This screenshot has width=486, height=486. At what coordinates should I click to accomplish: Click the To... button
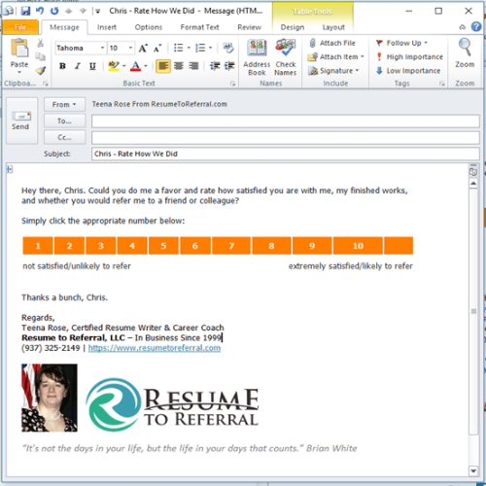pos(64,121)
